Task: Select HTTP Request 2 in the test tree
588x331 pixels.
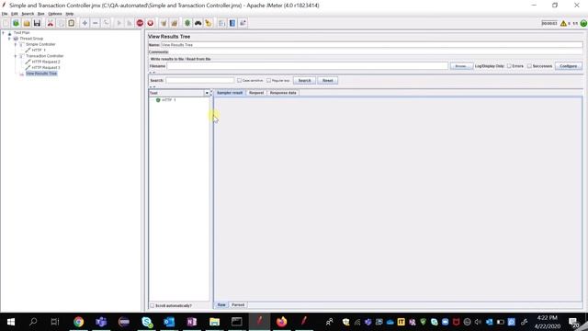Action: tap(46, 62)
